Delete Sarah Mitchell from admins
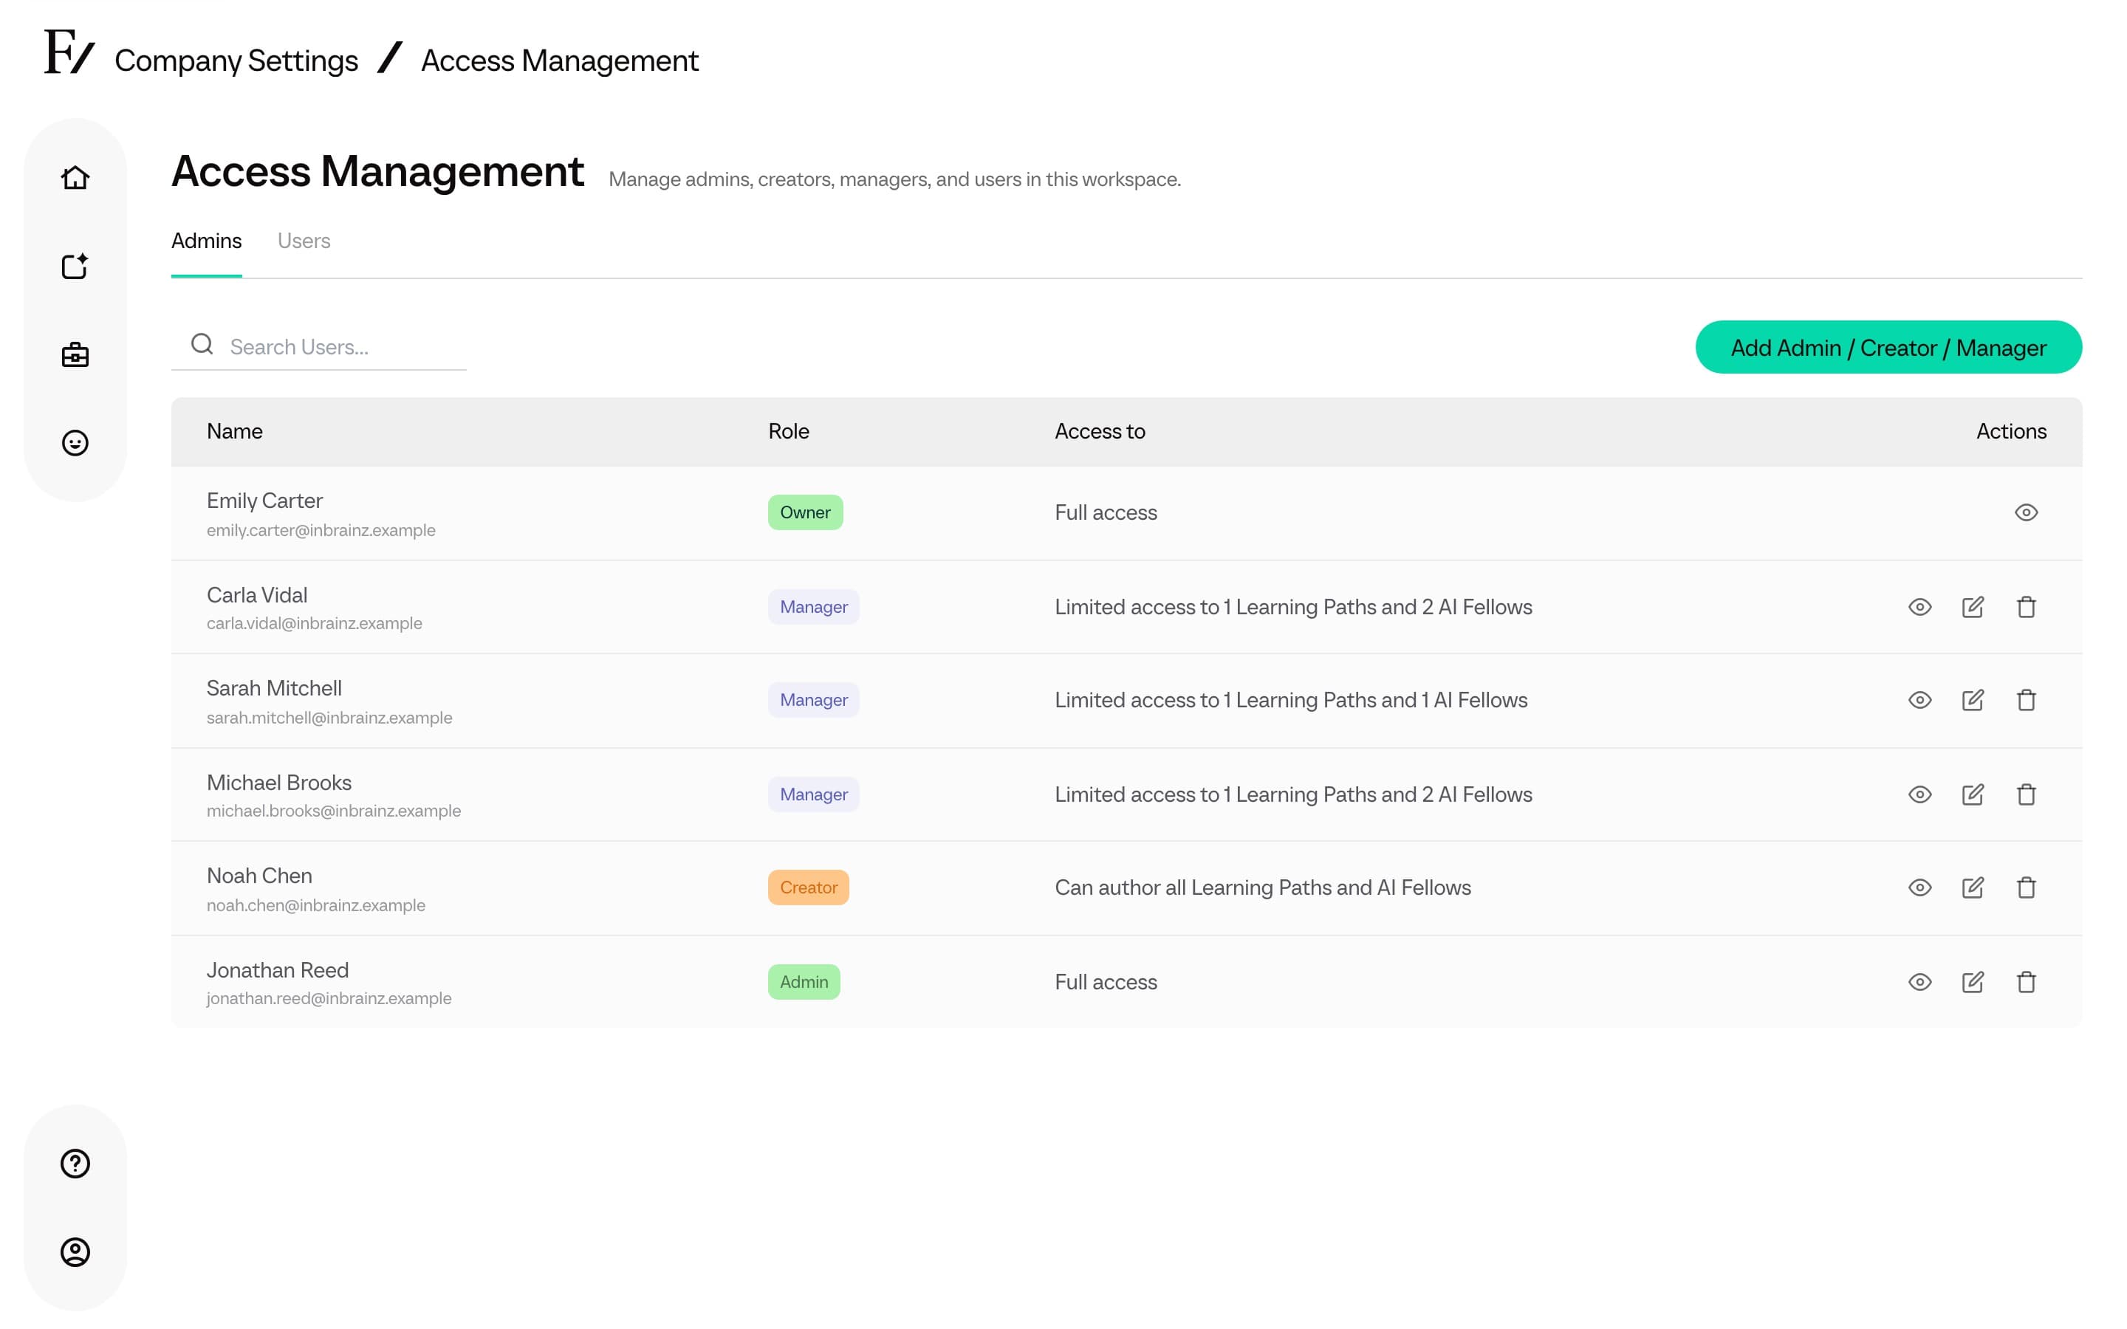2127x1329 pixels. coord(2026,700)
